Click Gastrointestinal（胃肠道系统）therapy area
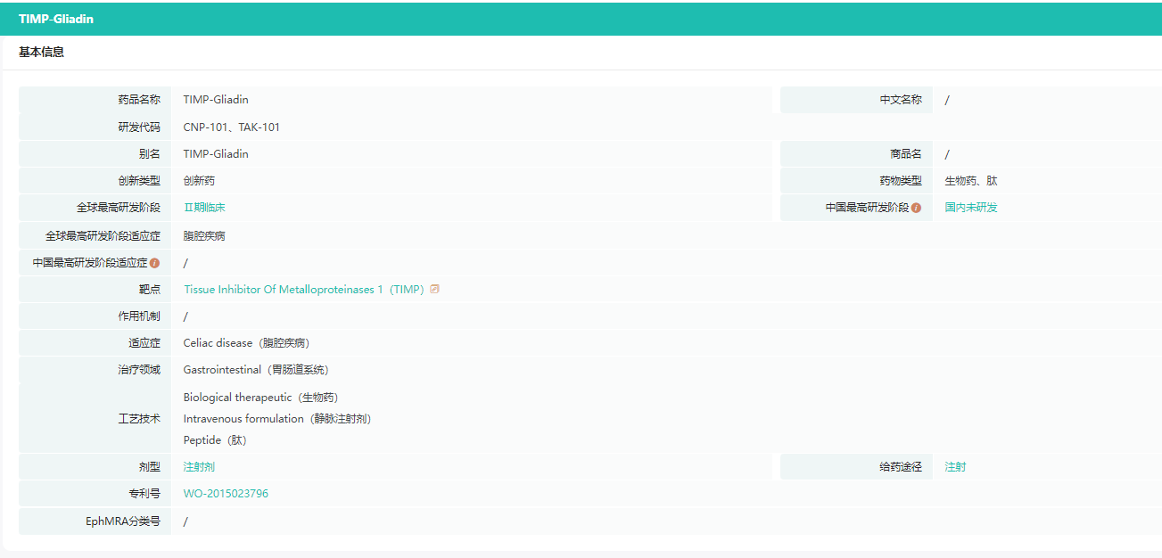Viewport: 1162px width, 558px height. pyautogui.click(x=256, y=370)
